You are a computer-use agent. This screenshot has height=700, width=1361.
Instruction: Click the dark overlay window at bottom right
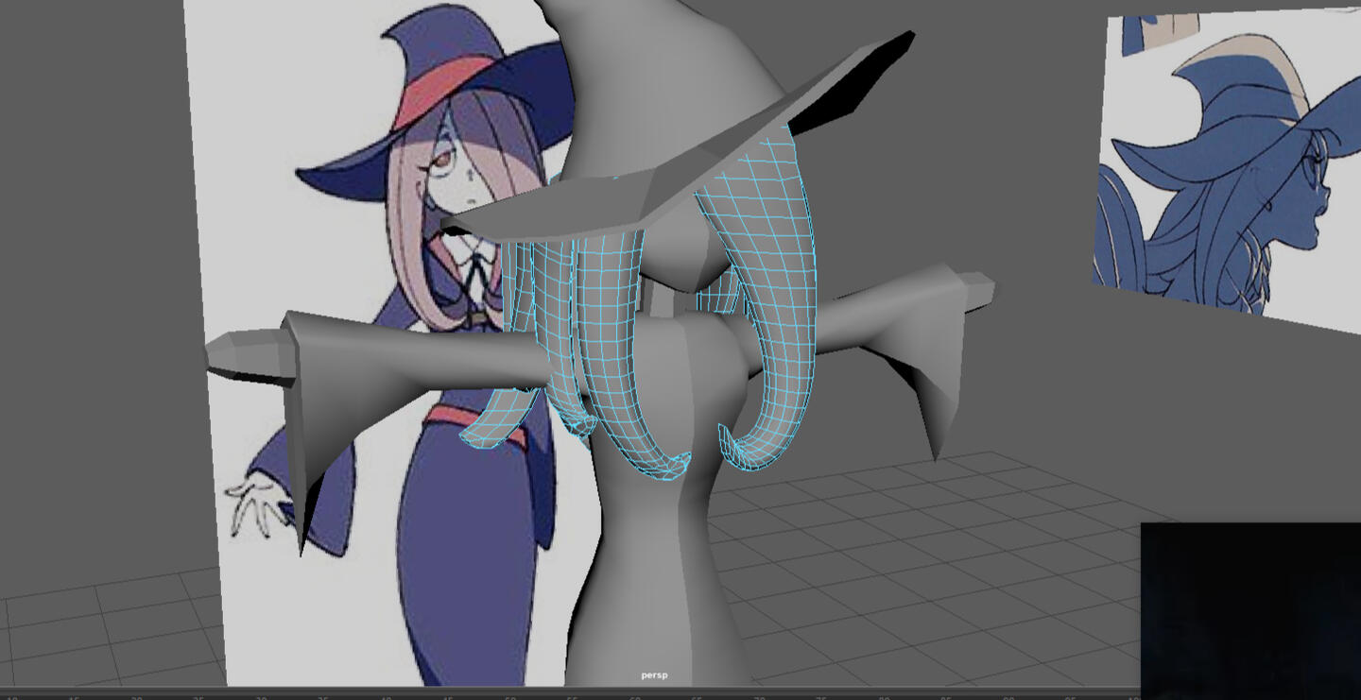pyautogui.click(x=1249, y=609)
